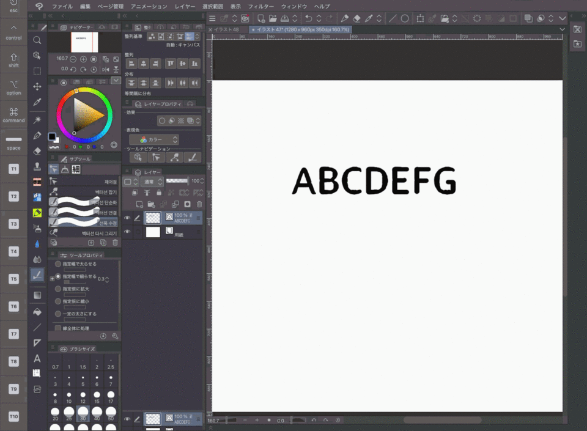Enable 線全体に処理 checkbox
Image resolution: width=587 pixels, height=431 pixels.
coord(57,328)
